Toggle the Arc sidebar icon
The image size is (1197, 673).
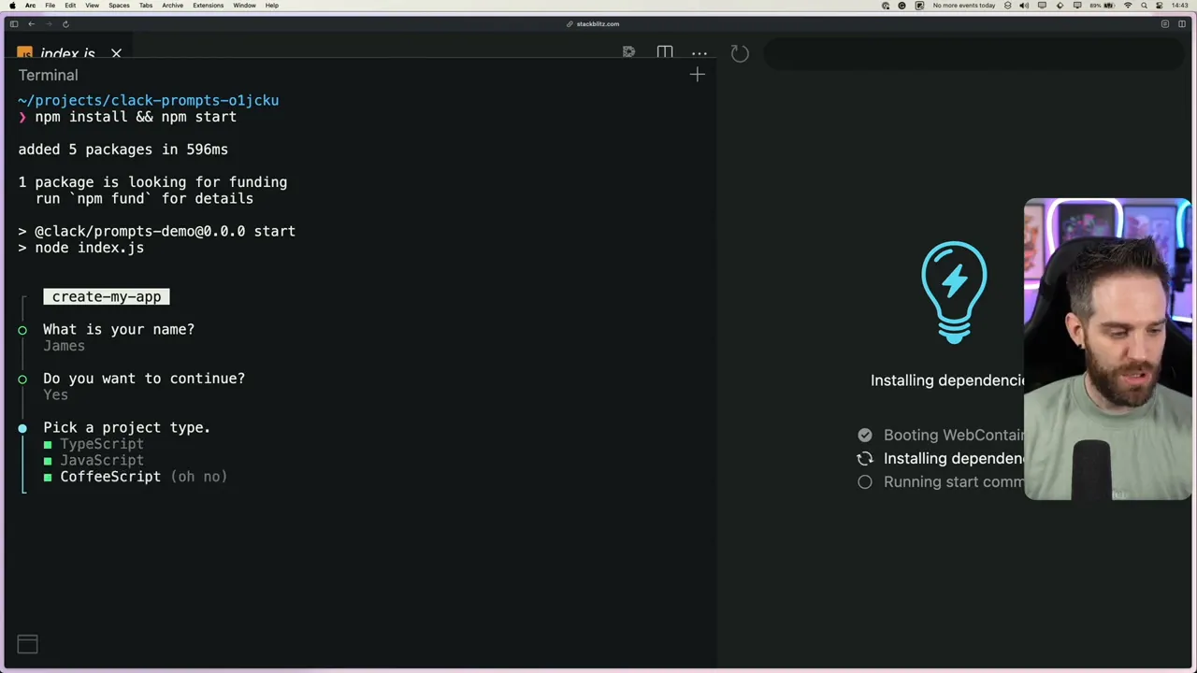(14, 23)
